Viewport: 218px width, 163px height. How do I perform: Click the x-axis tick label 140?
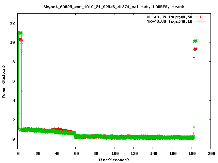[154, 153]
